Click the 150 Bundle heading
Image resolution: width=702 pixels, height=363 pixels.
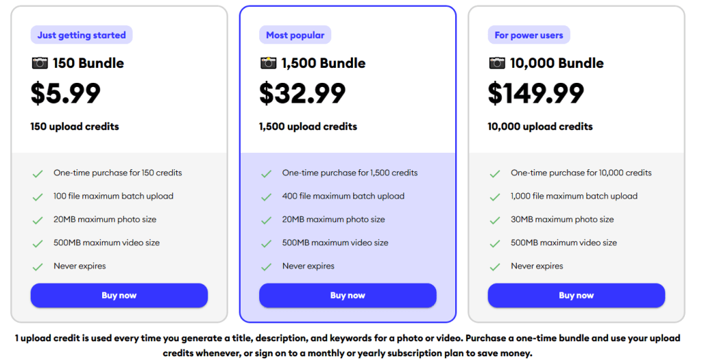(88, 63)
